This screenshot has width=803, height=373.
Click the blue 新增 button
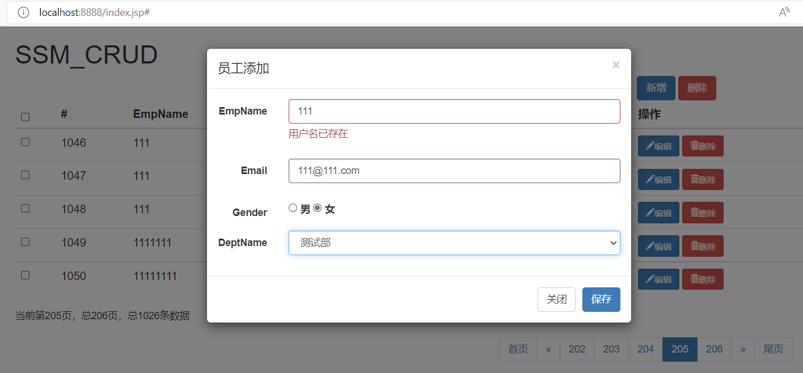pyautogui.click(x=656, y=88)
